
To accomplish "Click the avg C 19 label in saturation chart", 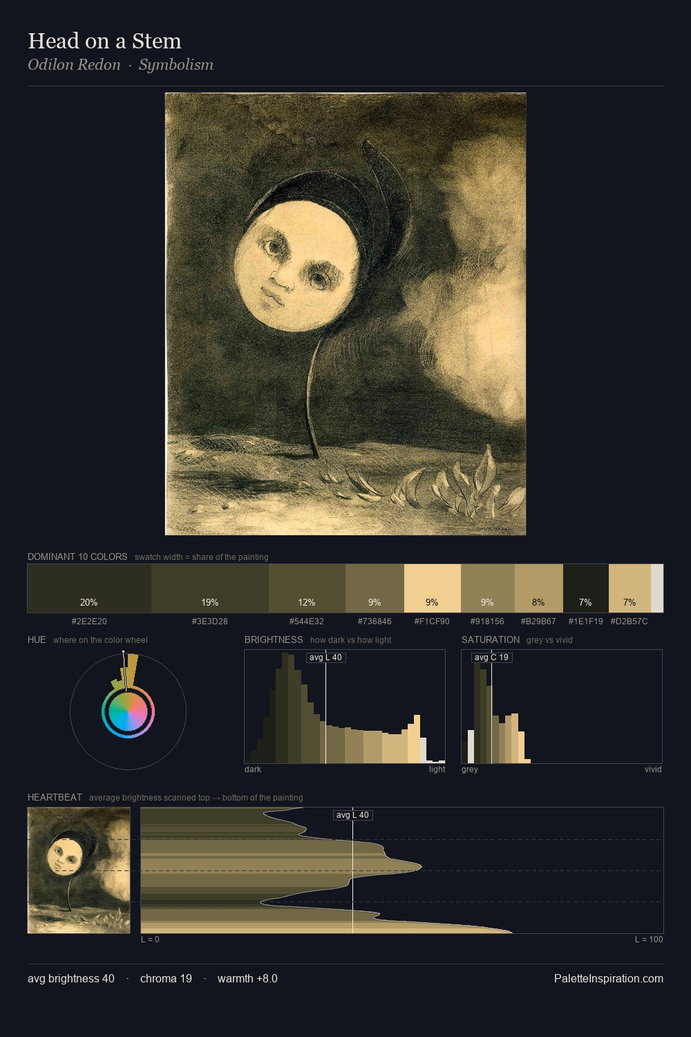I will pyautogui.click(x=491, y=657).
